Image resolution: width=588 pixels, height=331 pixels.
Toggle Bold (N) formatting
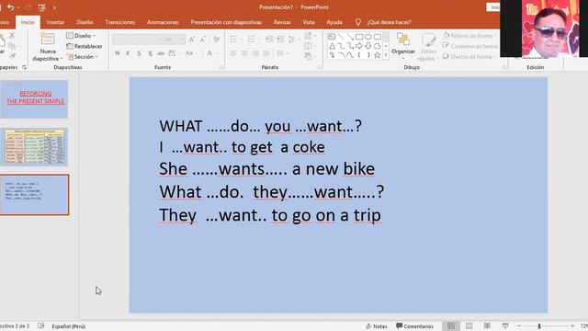[118, 53]
